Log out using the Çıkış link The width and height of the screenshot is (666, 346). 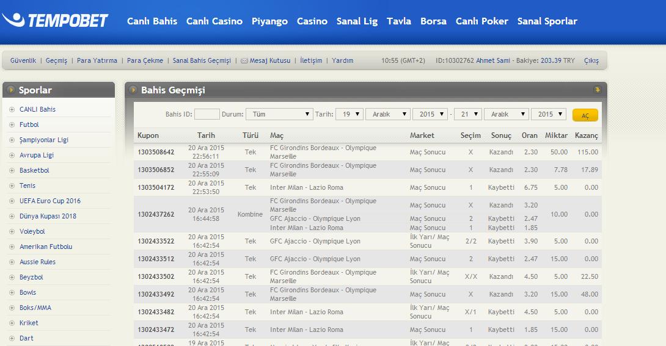591,61
